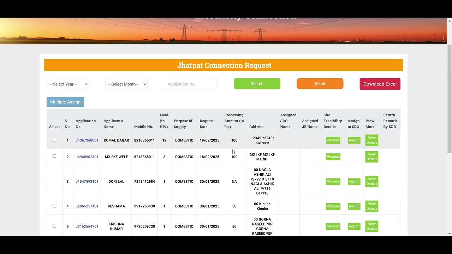Click mobile number 9917253430

coord(144,206)
